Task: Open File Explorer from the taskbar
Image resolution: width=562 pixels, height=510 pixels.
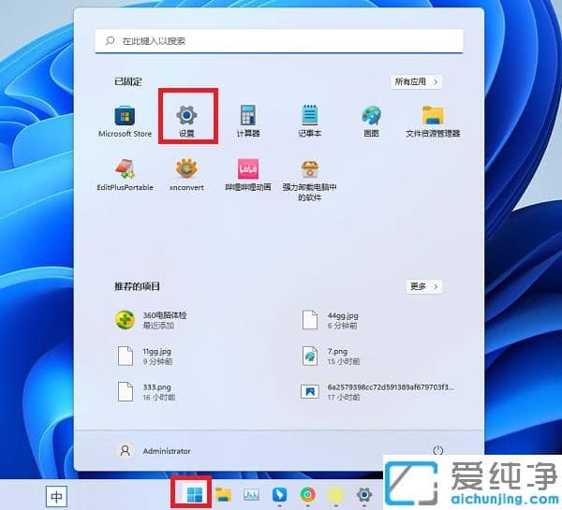Action: (x=223, y=495)
